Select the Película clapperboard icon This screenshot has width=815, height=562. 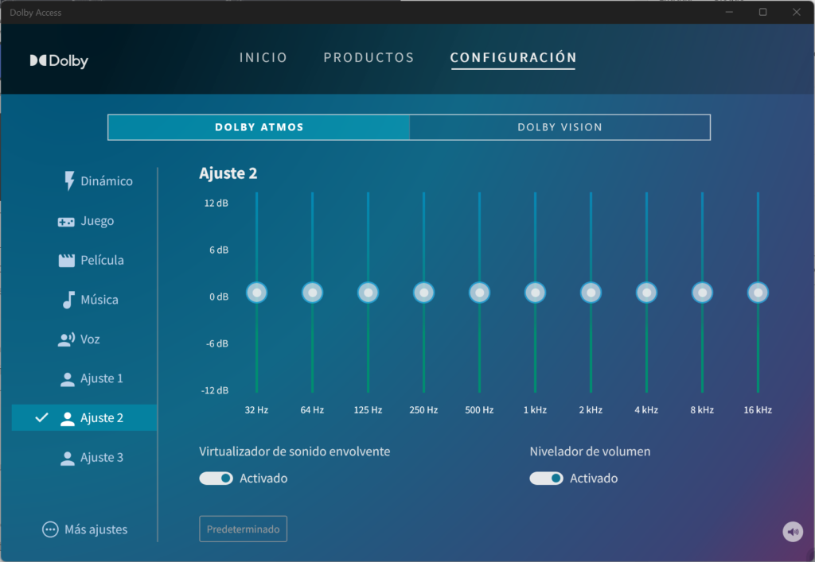(67, 261)
